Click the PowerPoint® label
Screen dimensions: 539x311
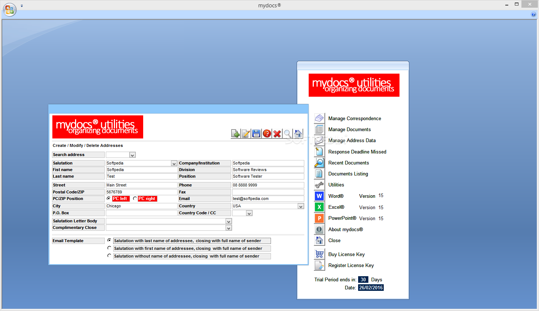(x=342, y=218)
